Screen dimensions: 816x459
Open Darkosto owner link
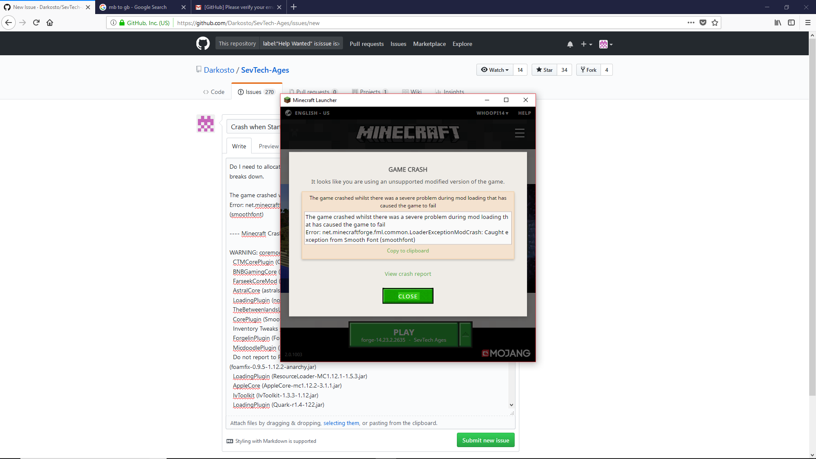pyautogui.click(x=219, y=70)
